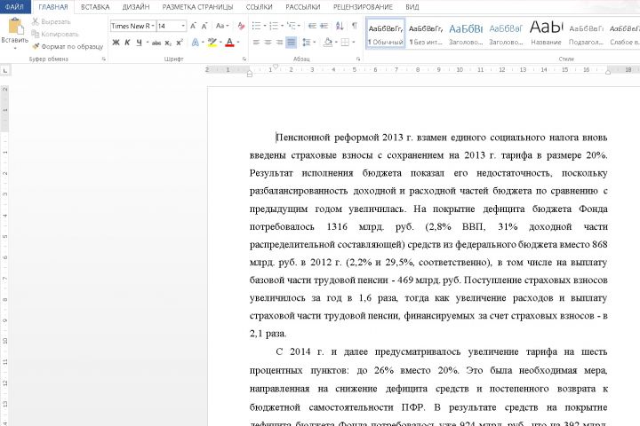
Task: Click Копировать (Copy) in clipboard group
Action: [55, 34]
